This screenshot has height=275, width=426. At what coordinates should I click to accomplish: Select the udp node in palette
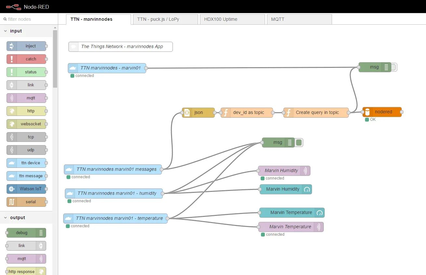(26, 150)
